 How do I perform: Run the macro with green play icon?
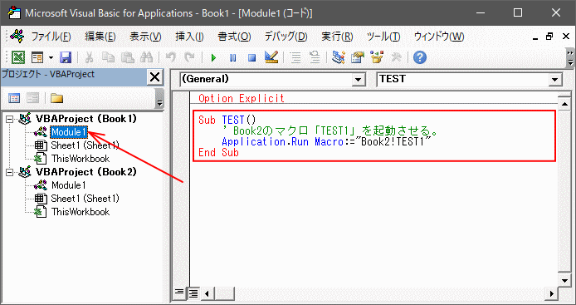[x=213, y=58]
